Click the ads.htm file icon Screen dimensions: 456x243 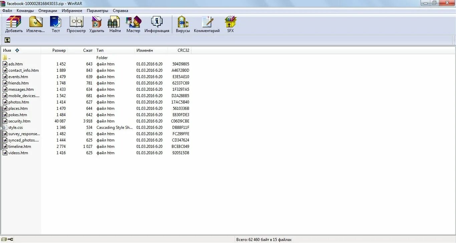[x=5, y=64]
